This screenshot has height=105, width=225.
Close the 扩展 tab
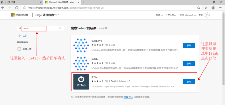41,2
